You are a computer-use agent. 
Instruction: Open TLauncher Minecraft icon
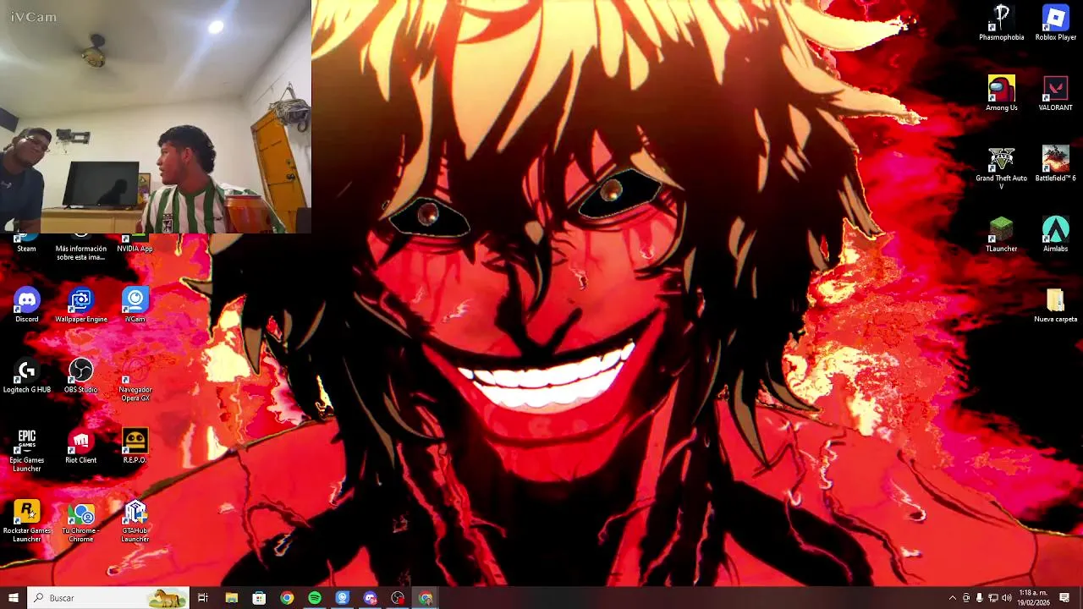coord(1002,234)
